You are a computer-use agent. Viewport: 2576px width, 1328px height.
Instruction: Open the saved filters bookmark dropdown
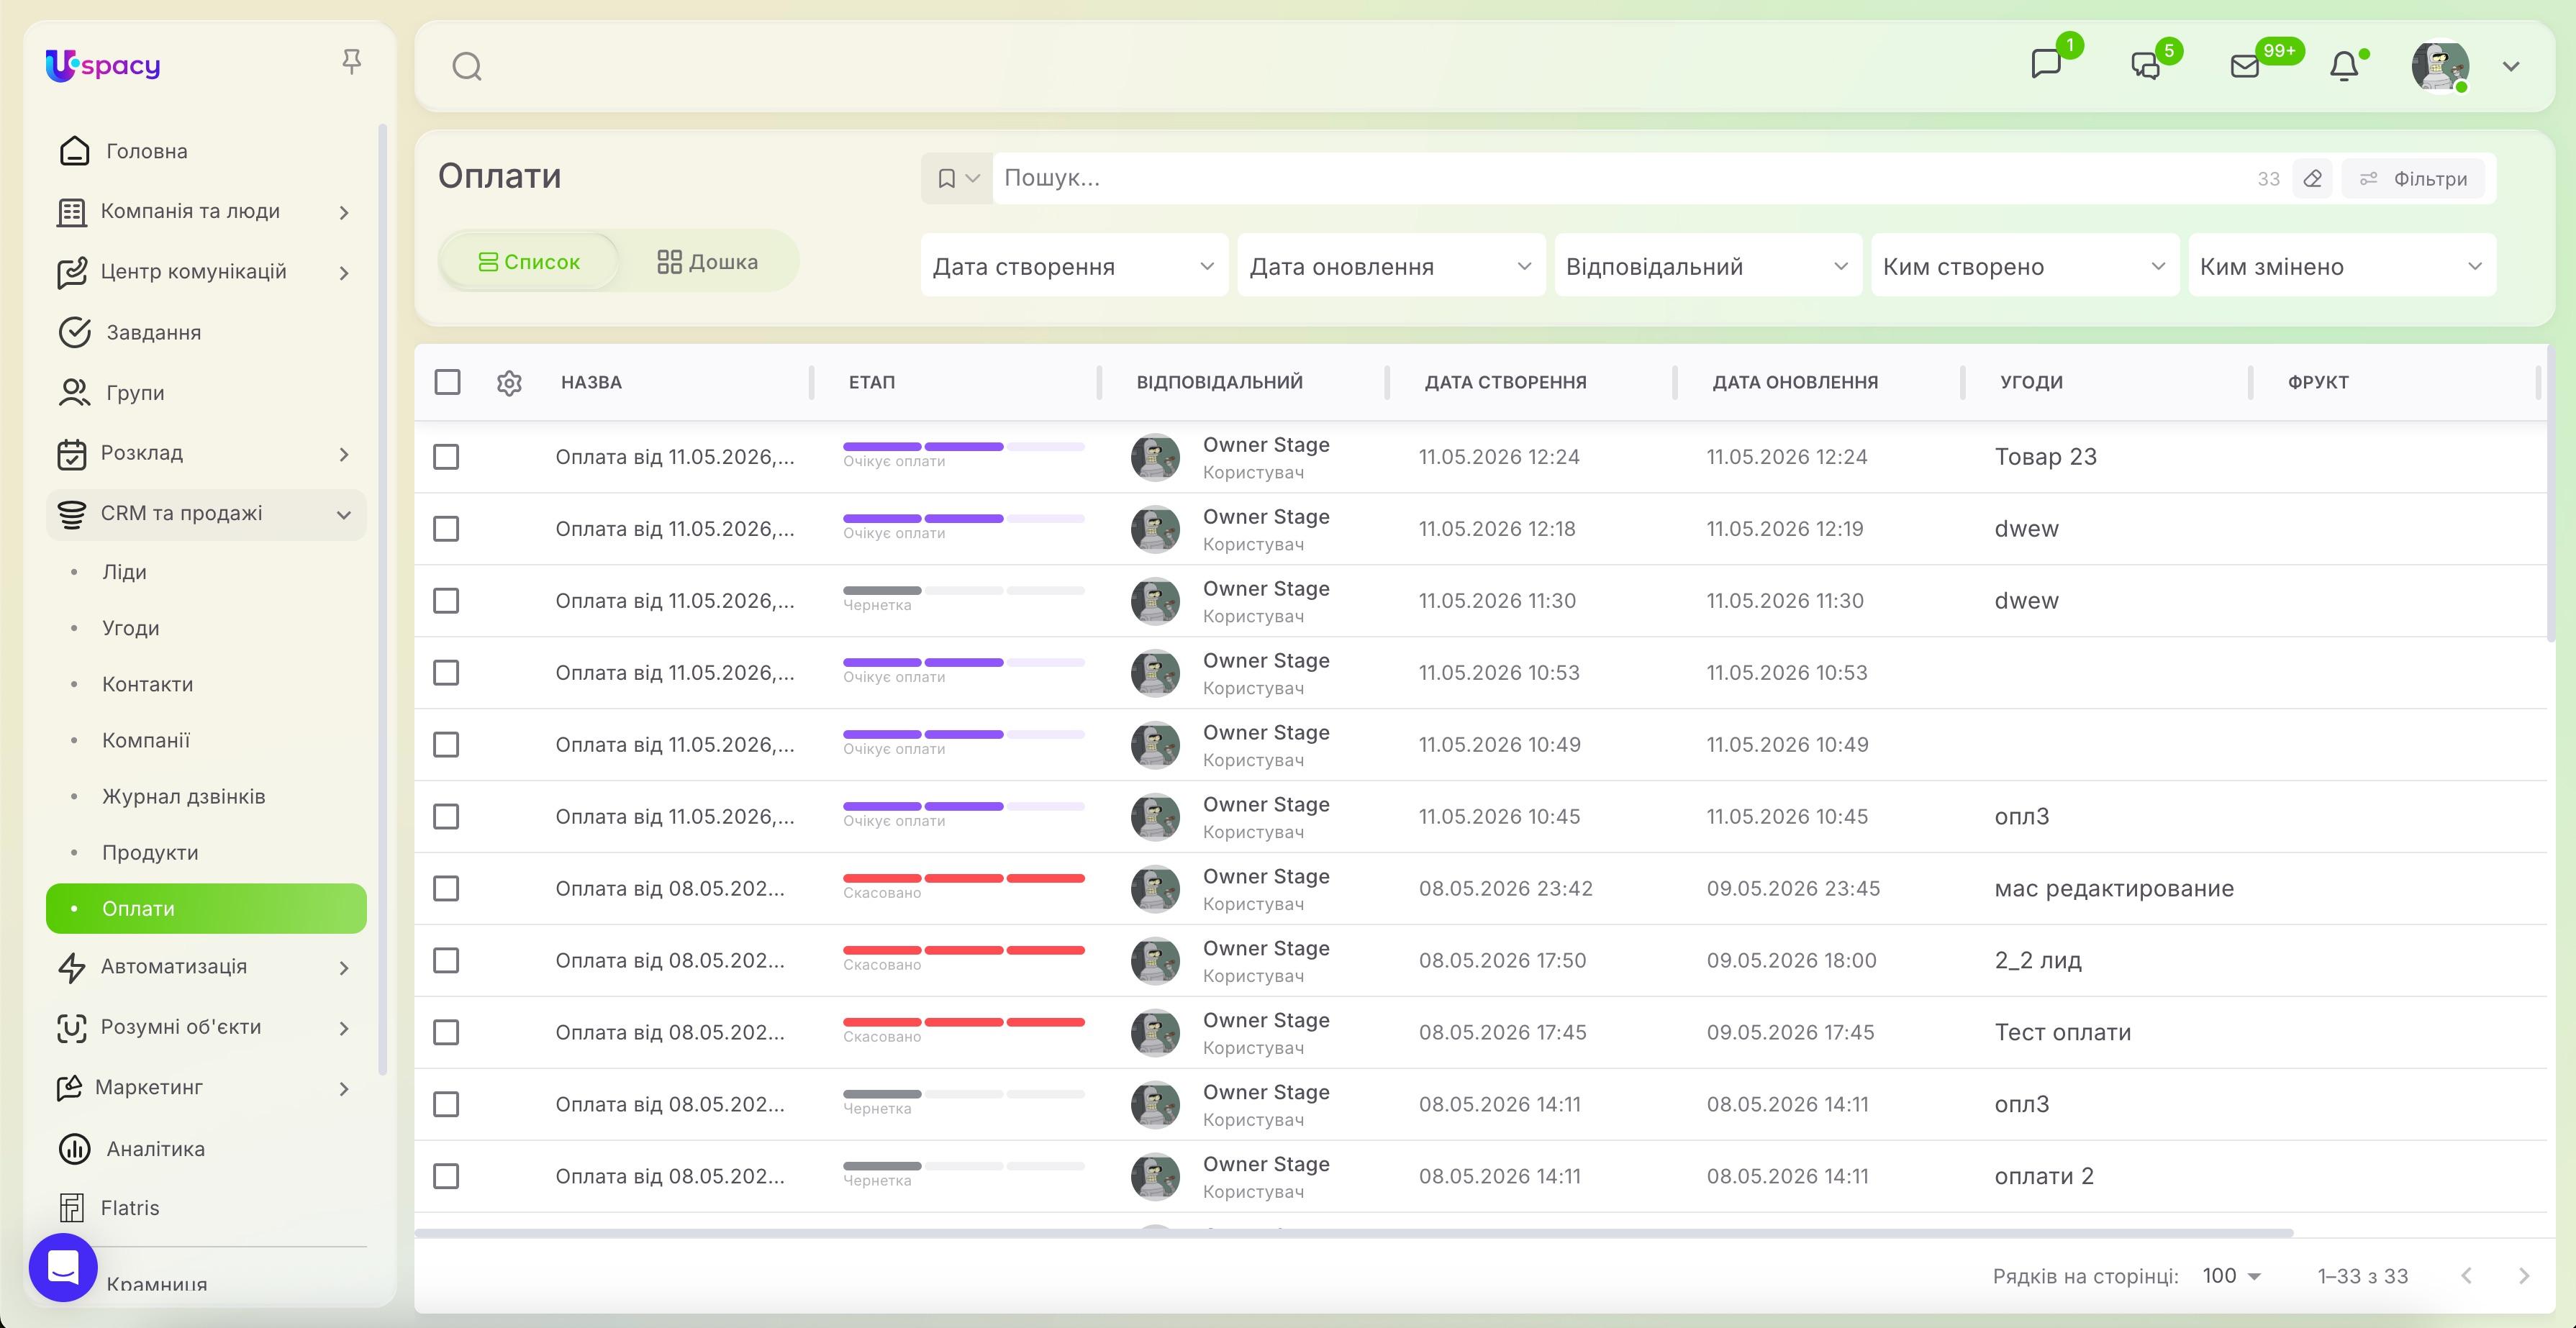pyautogui.click(x=957, y=178)
